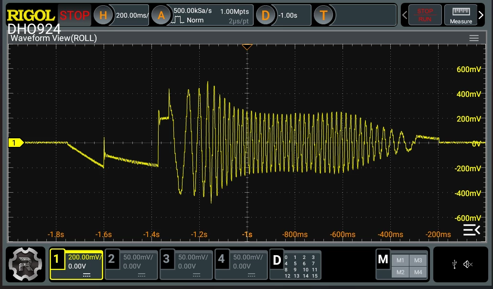Show next toolbar items with right chevron

(x=481, y=15)
